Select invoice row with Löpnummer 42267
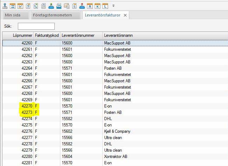 [x=115, y=87]
